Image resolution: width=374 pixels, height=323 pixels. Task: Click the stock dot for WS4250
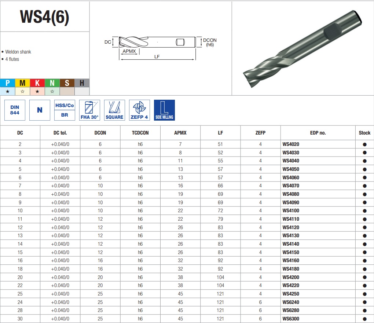click(x=364, y=294)
